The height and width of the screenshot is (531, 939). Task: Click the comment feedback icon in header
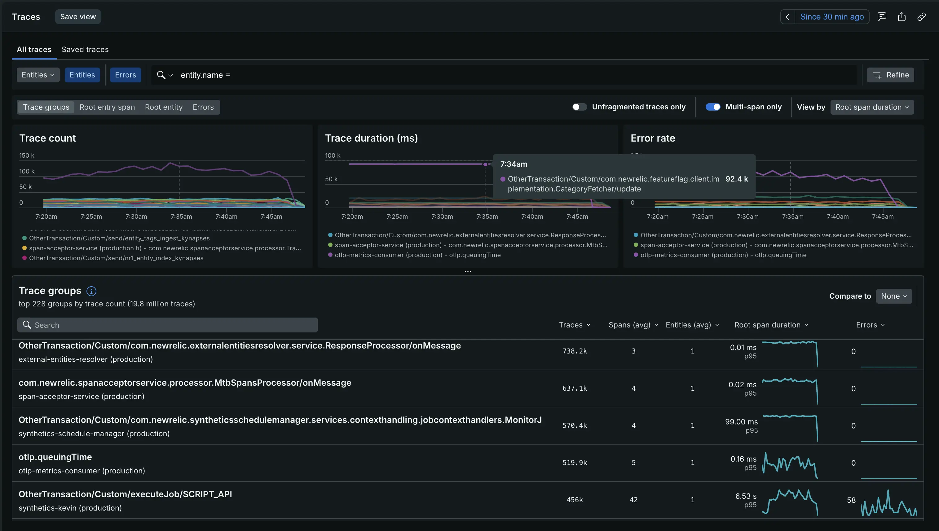pos(882,17)
